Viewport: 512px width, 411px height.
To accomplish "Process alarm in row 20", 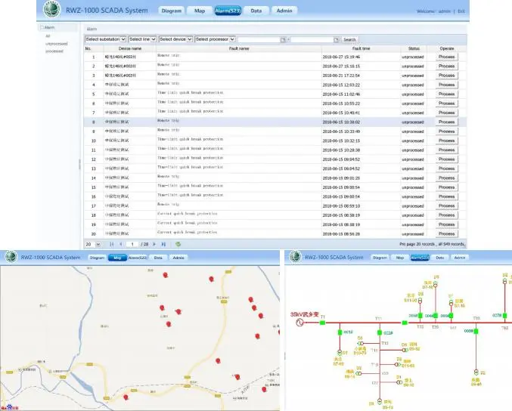I will click(446, 233).
